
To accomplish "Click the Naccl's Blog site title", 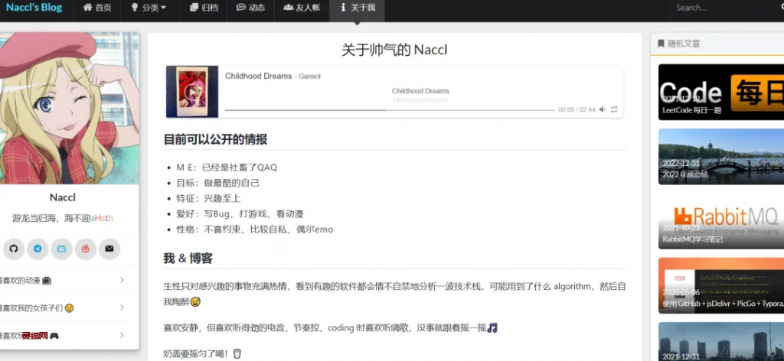I will coord(33,8).
